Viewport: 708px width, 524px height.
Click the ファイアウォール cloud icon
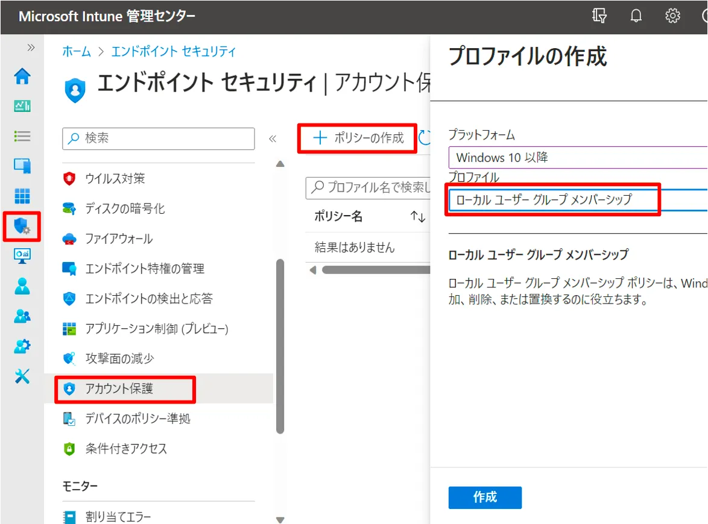[x=69, y=239]
